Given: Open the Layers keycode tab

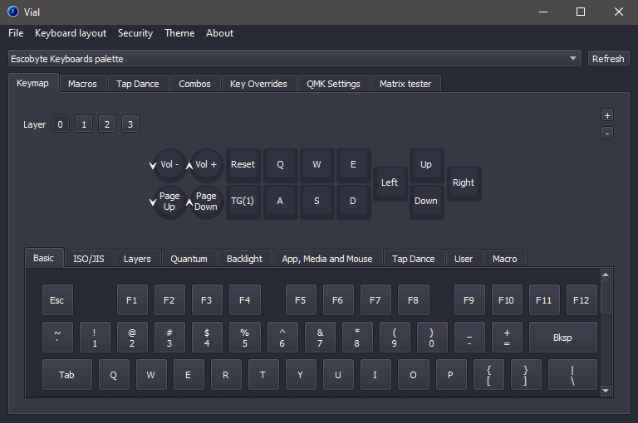Looking at the screenshot, I should [137, 259].
